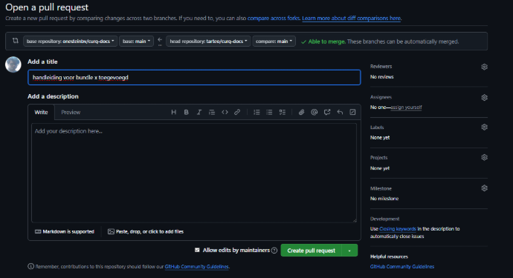Open GitHub Community Guidelines link in footer note
The width and height of the screenshot is (513, 278).
coord(196,267)
